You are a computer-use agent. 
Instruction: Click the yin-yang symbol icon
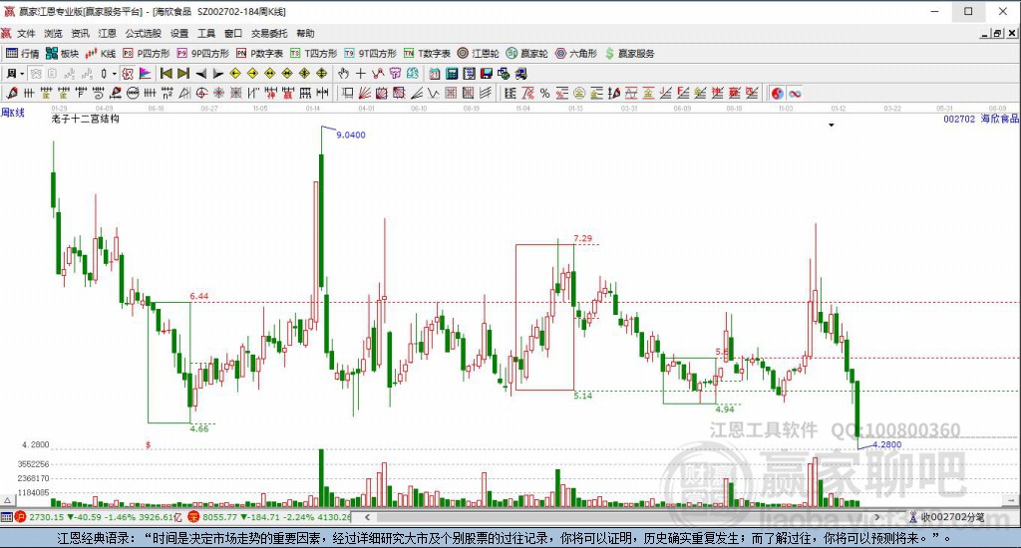777,93
